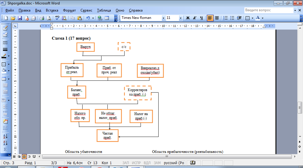Image resolution: width=303 pixels, height=168 pixels.
Task: Expand Standard toolbar options chevron
Action: (x=116, y=18)
